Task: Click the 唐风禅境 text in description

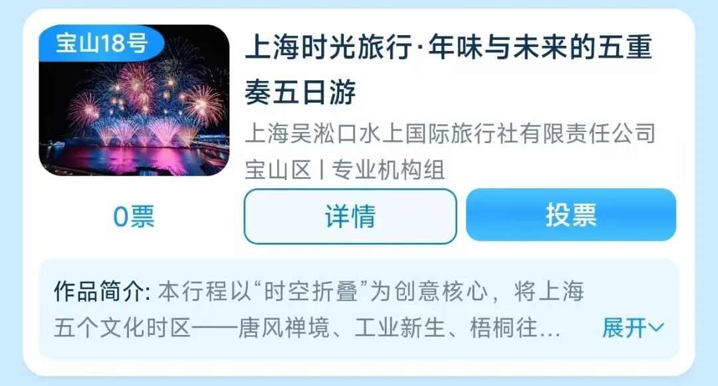Action: [x=283, y=328]
